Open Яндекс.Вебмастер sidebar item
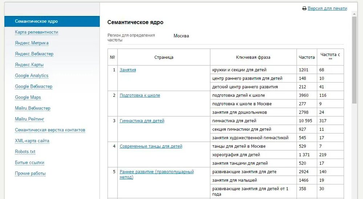 click(x=34, y=54)
